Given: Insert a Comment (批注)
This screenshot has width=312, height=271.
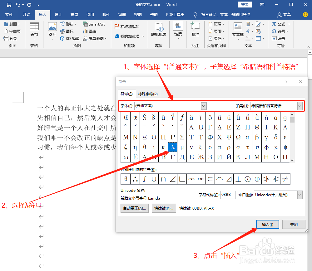Looking at the screenshot, I should [195, 29].
